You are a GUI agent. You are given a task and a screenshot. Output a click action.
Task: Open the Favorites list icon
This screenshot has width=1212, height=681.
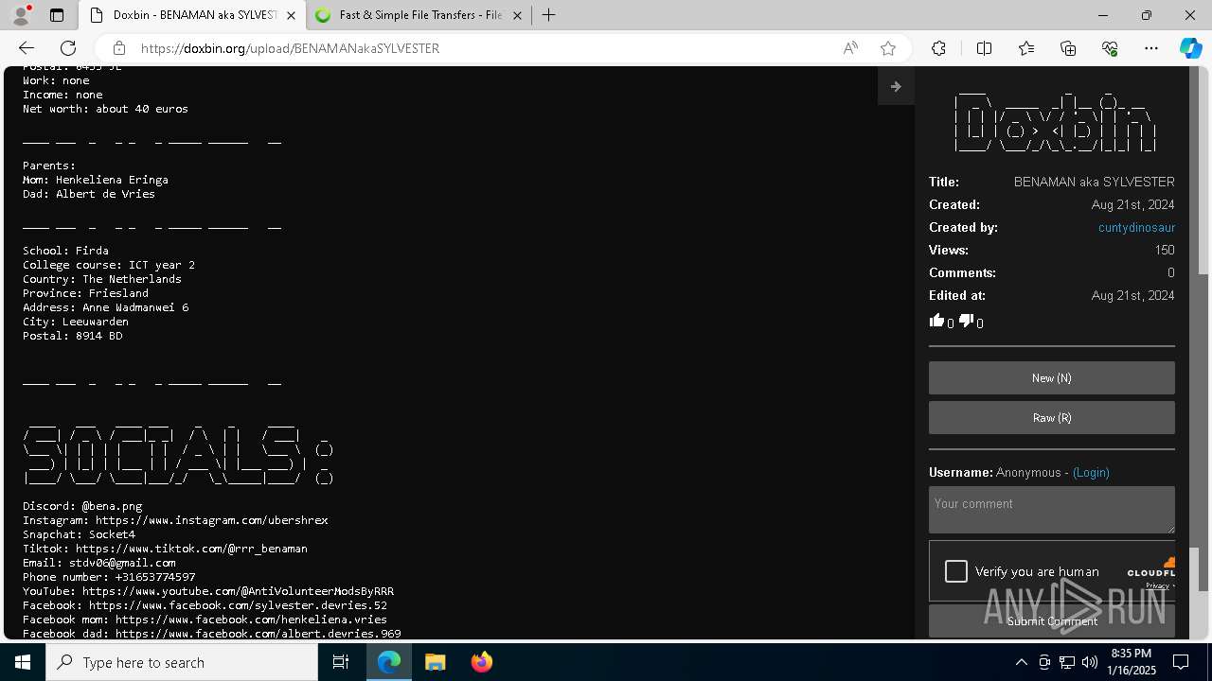point(1026,48)
